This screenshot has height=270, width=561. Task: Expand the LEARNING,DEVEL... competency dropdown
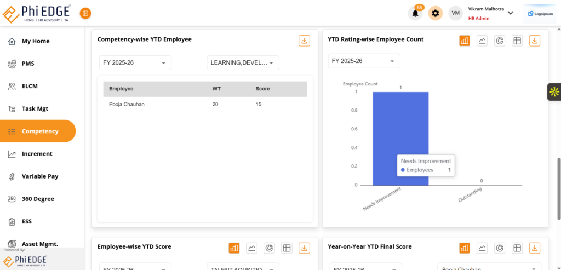pos(243,63)
